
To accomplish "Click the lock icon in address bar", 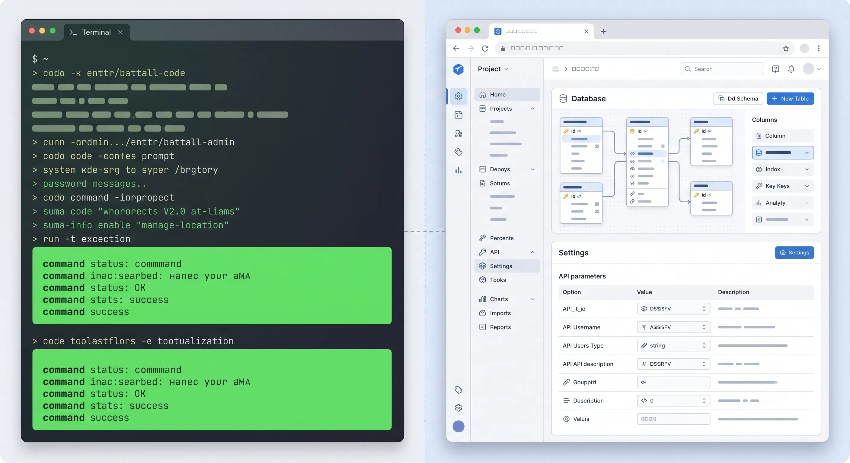I will pyautogui.click(x=503, y=49).
